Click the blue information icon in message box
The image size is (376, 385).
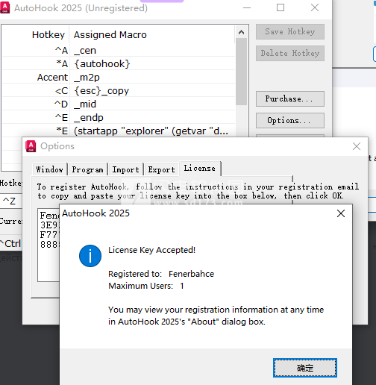coord(90,256)
